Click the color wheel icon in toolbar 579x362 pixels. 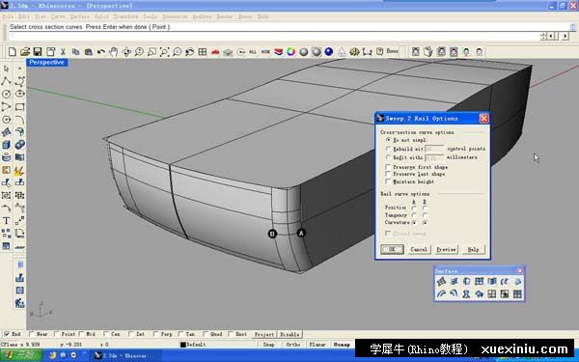291,52
